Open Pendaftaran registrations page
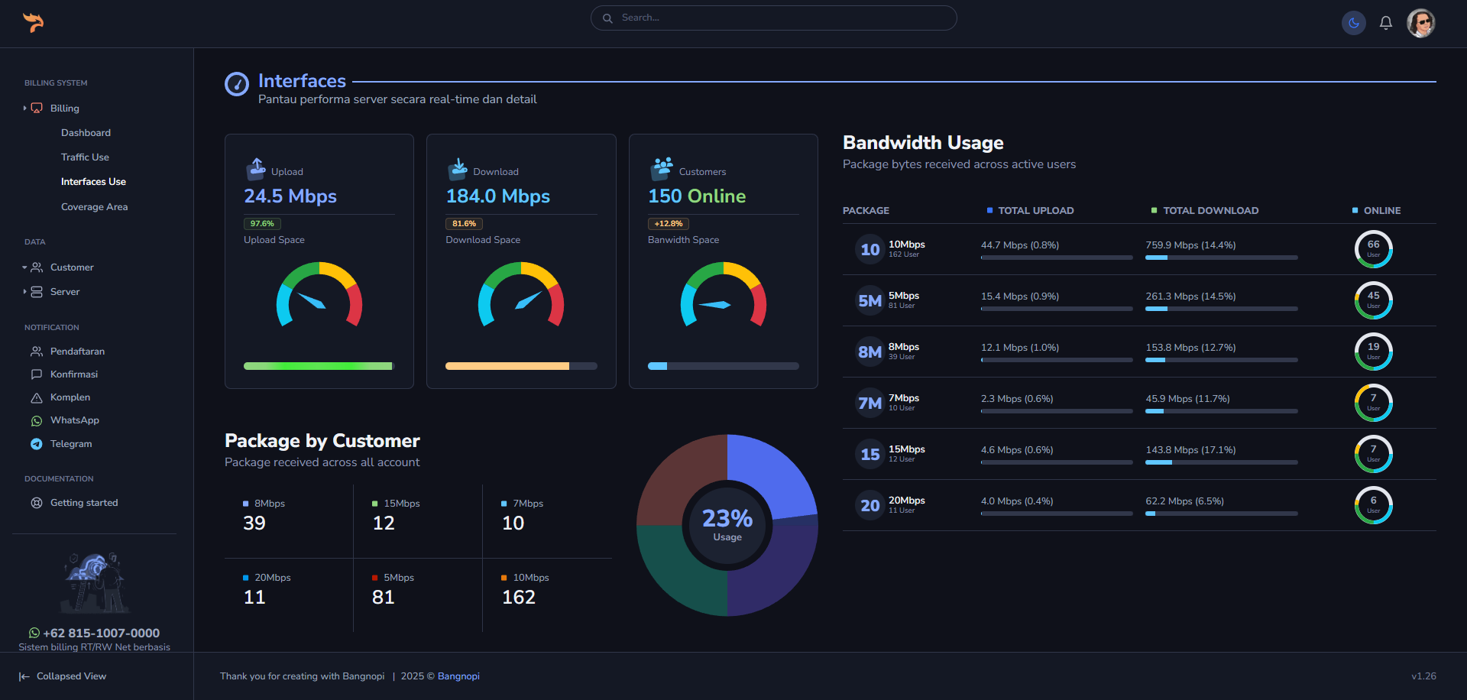This screenshot has width=1467, height=700. pos(77,352)
